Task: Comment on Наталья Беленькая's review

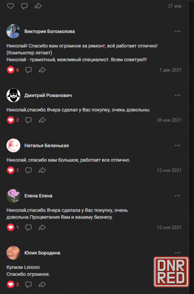Action: 29,170
